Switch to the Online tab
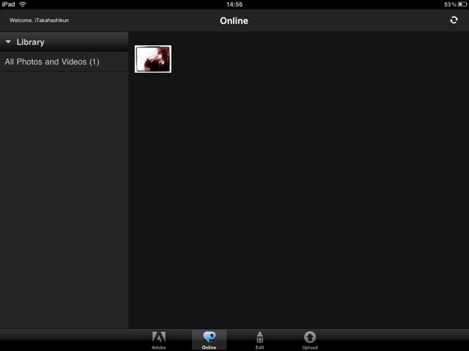 point(209,340)
